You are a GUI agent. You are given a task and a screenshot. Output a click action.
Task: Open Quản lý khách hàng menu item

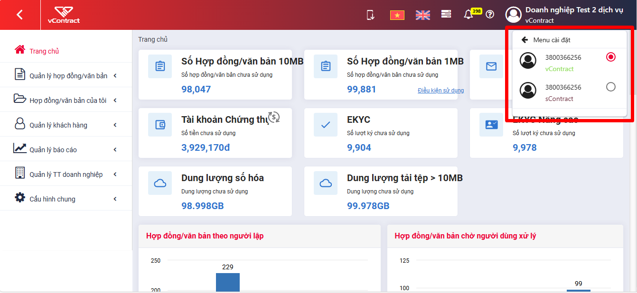point(66,125)
